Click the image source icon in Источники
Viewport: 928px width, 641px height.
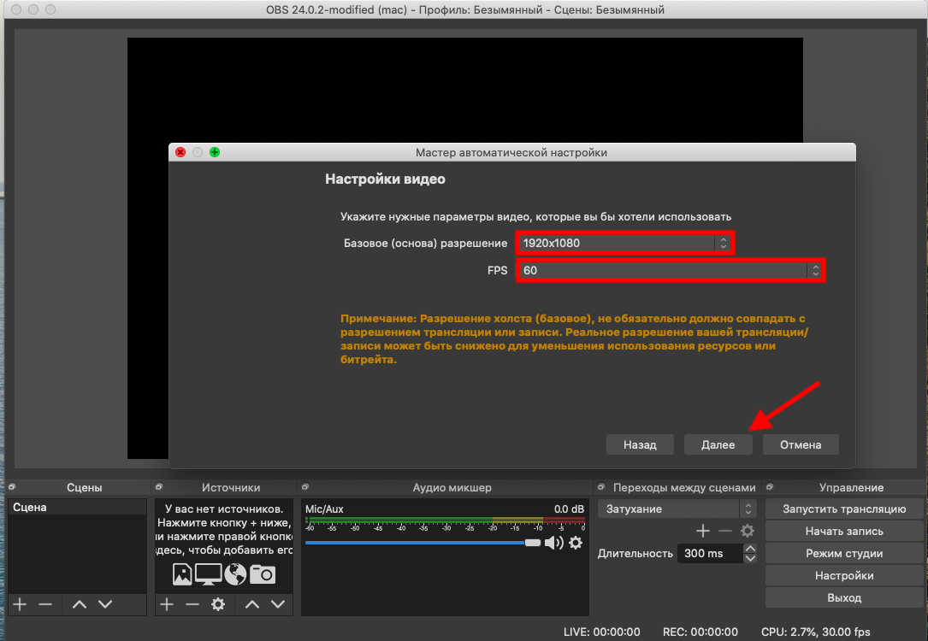(x=182, y=574)
